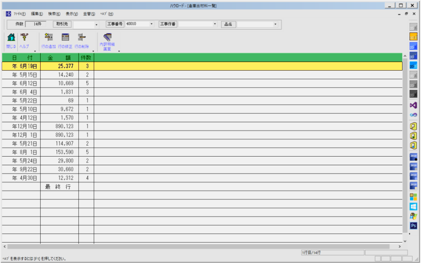This screenshot has width=421, height=263.
Task: Expand the 品名 combo box
Action: pyautogui.click(x=275, y=24)
